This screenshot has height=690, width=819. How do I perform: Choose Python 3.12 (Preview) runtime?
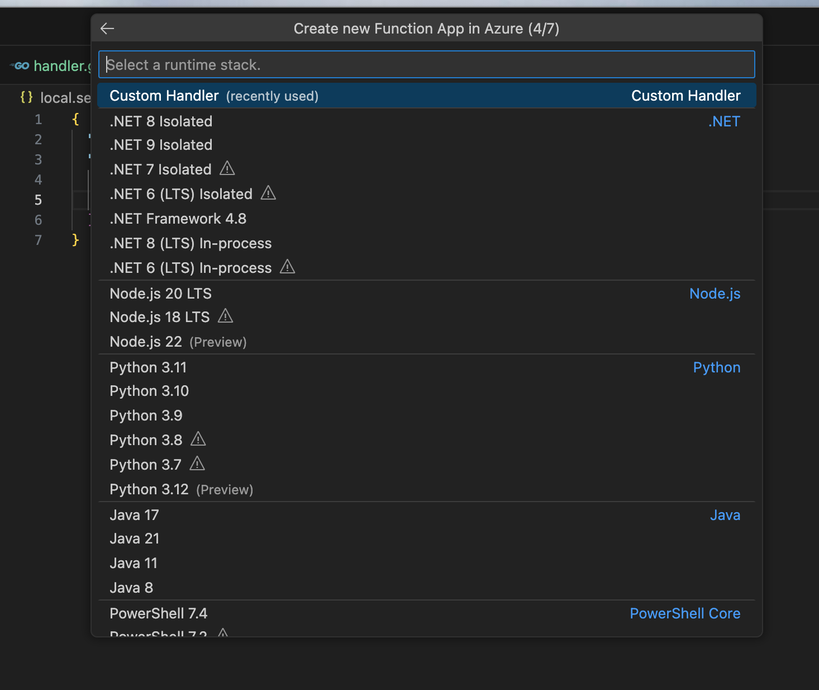point(427,489)
